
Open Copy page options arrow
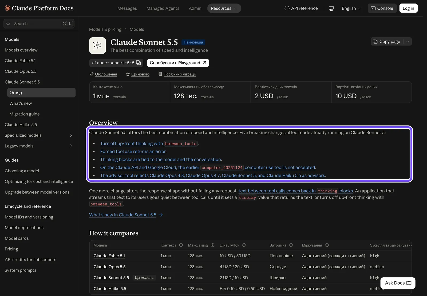pyautogui.click(x=408, y=41)
